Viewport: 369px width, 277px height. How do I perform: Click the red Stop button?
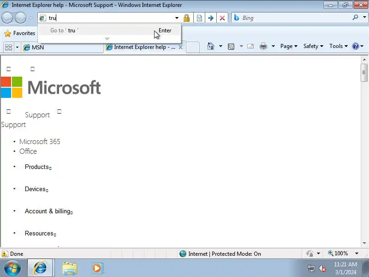[222, 18]
